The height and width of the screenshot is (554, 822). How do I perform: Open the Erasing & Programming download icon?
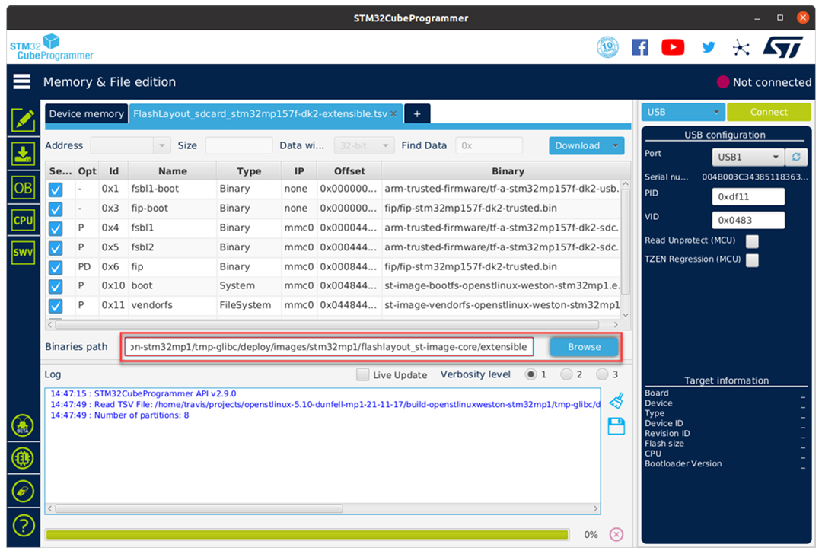[24, 154]
